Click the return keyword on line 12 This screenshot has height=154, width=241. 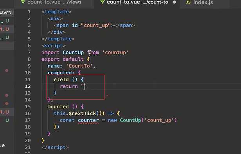pyautogui.click(x=69, y=86)
